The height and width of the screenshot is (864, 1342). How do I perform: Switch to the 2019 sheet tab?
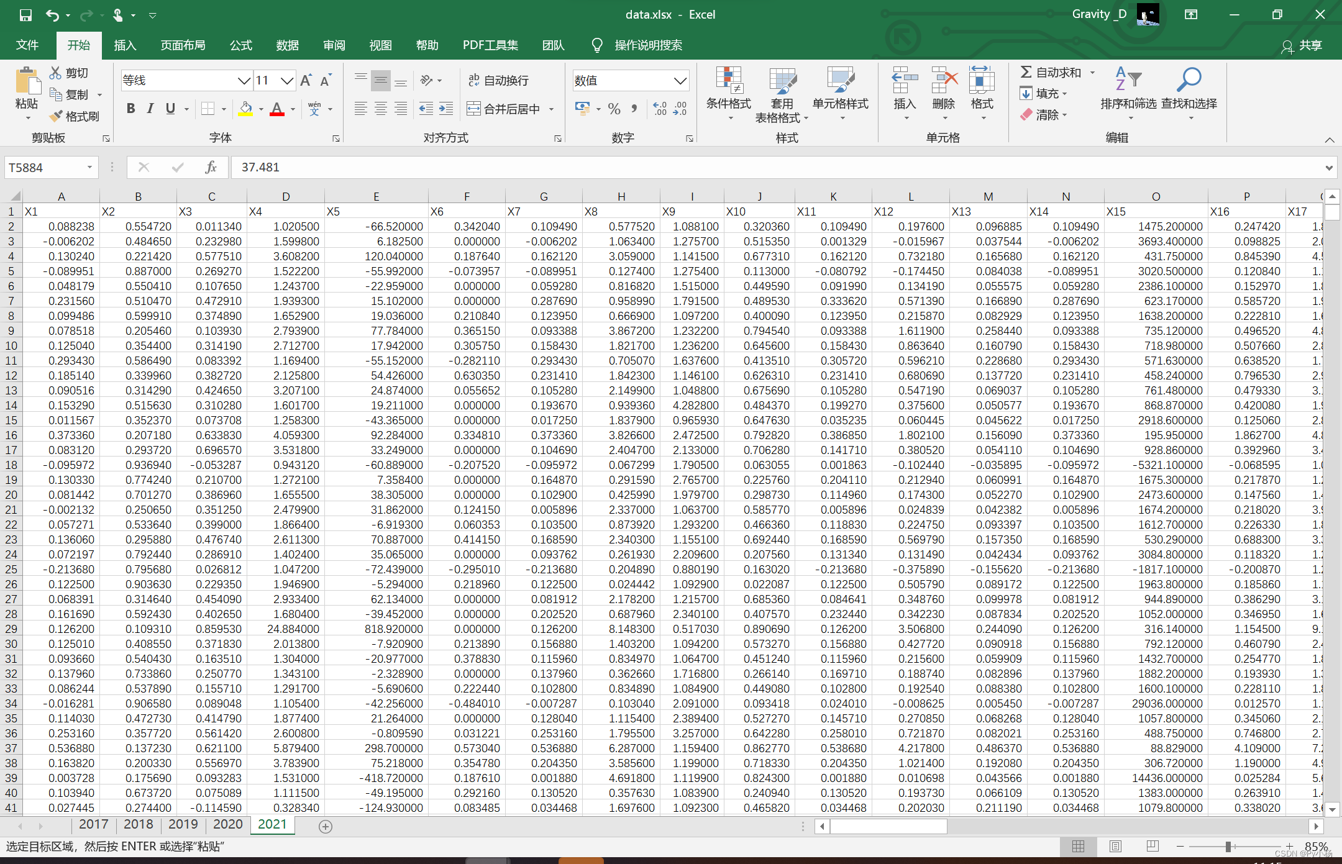(183, 824)
